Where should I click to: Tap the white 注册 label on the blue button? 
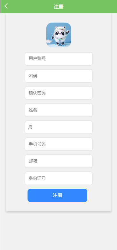click(57, 195)
